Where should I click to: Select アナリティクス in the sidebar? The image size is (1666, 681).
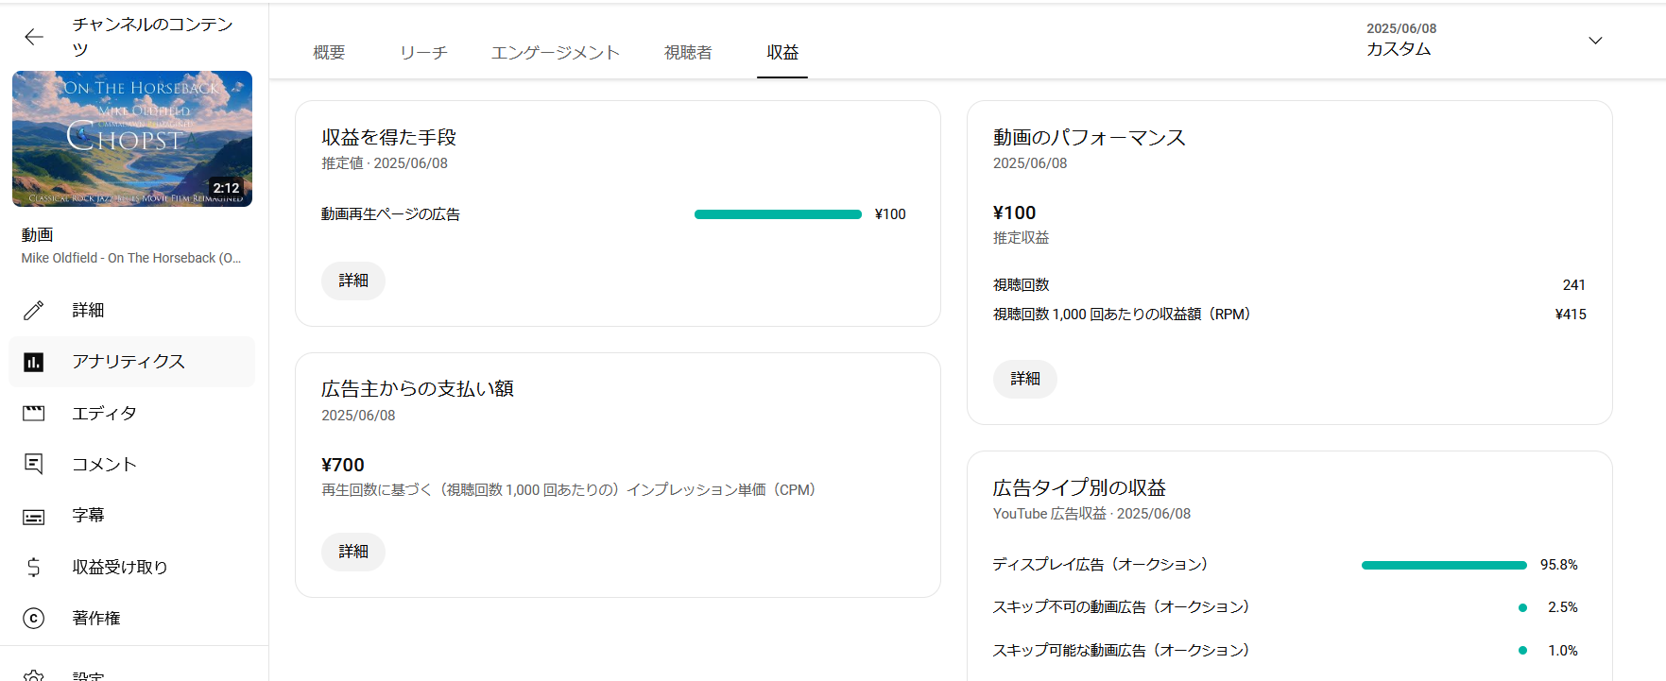[132, 362]
